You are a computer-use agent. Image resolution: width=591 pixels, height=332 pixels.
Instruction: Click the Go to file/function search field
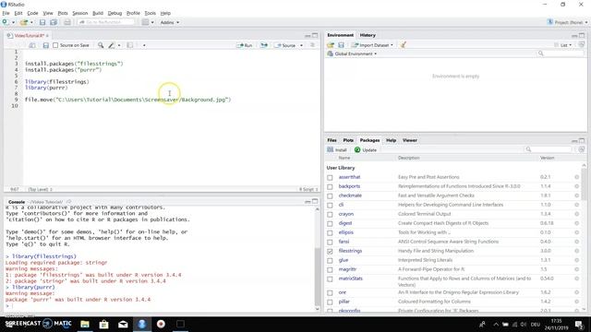106,22
